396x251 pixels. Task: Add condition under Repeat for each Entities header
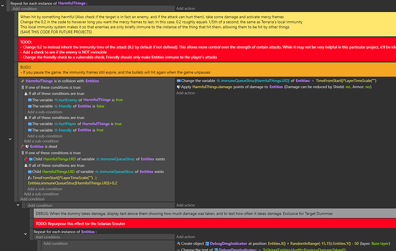coord(48,237)
